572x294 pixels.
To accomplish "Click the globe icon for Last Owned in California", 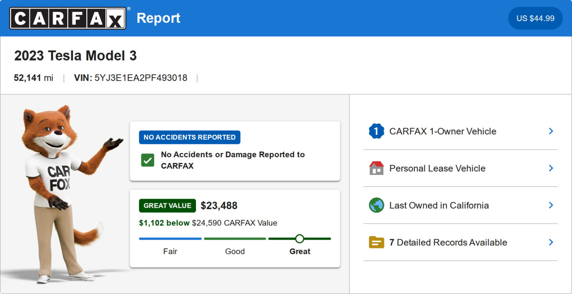I will pos(377,205).
